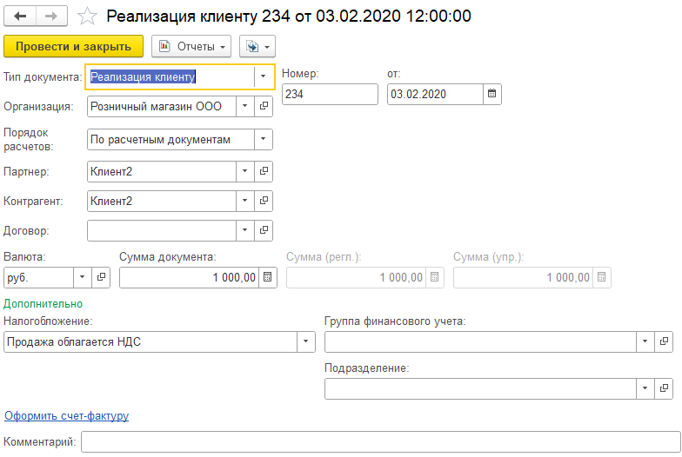Open the Налогообложение dropdown list

(305, 341)
